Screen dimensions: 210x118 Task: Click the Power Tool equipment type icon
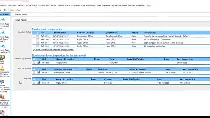coord(3,33)
